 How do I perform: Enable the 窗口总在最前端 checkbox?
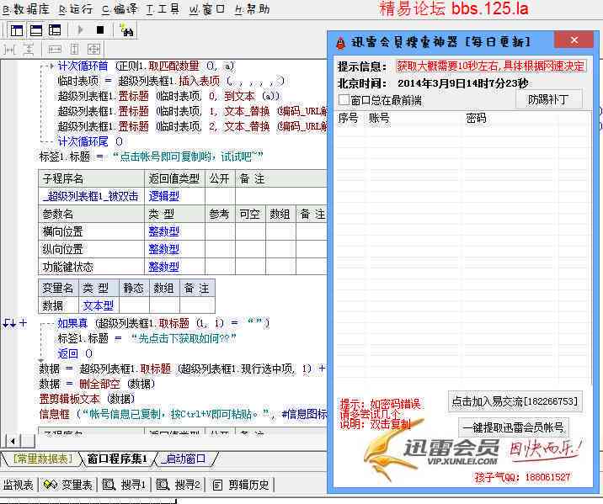(344, 100)
